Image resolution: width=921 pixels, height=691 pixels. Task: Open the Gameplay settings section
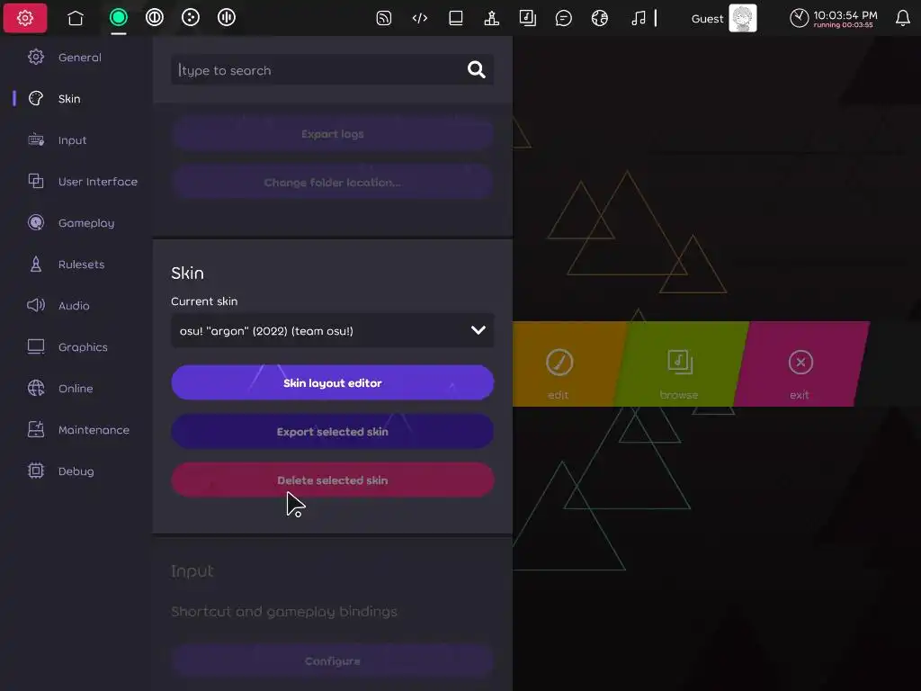(76, 223)
